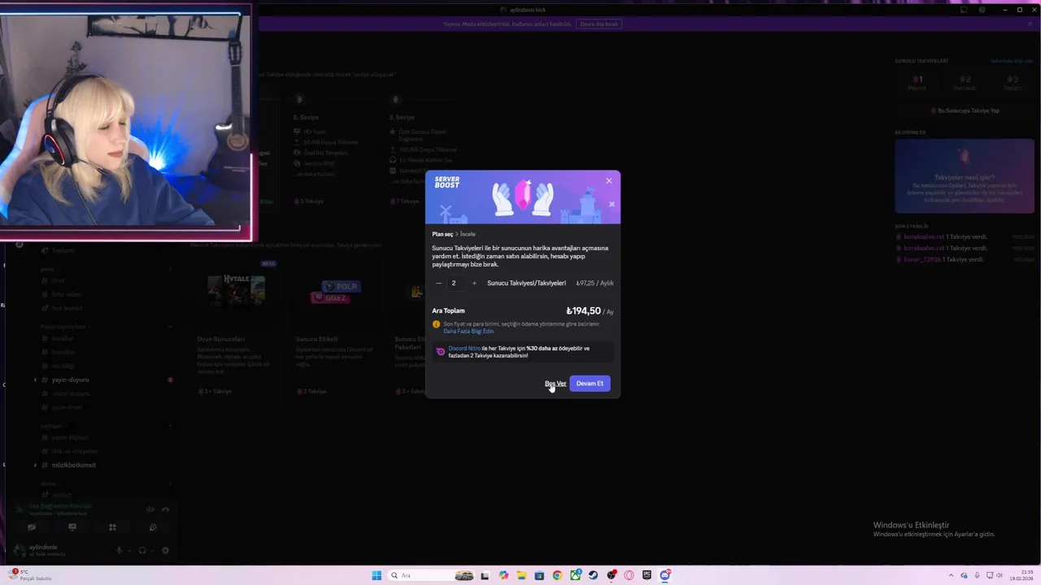
Task: Click the 'Devam Et' button
Action: (x=590, y=383)
